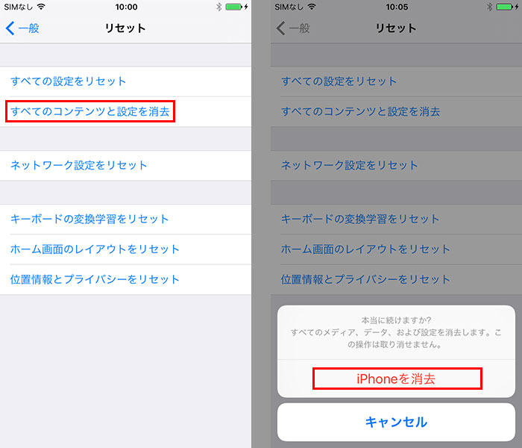Dismiss dialog with キャンセル button

click(x=396, y=422)
